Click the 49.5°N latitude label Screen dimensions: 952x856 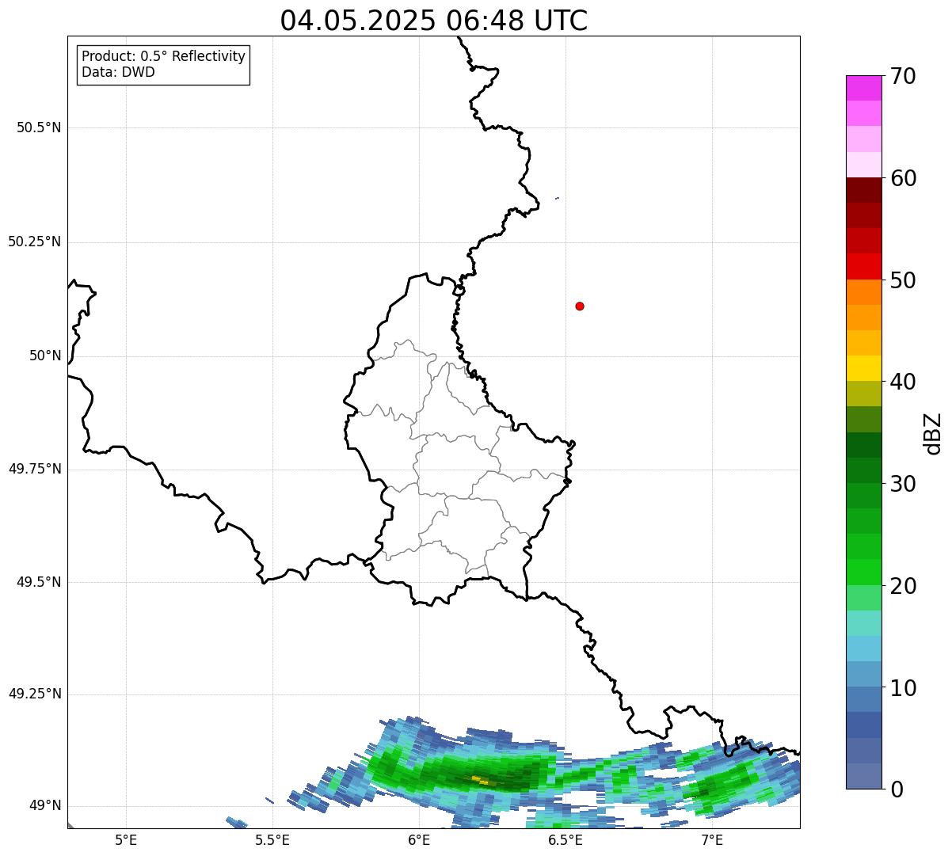click(x=39, y=582)
